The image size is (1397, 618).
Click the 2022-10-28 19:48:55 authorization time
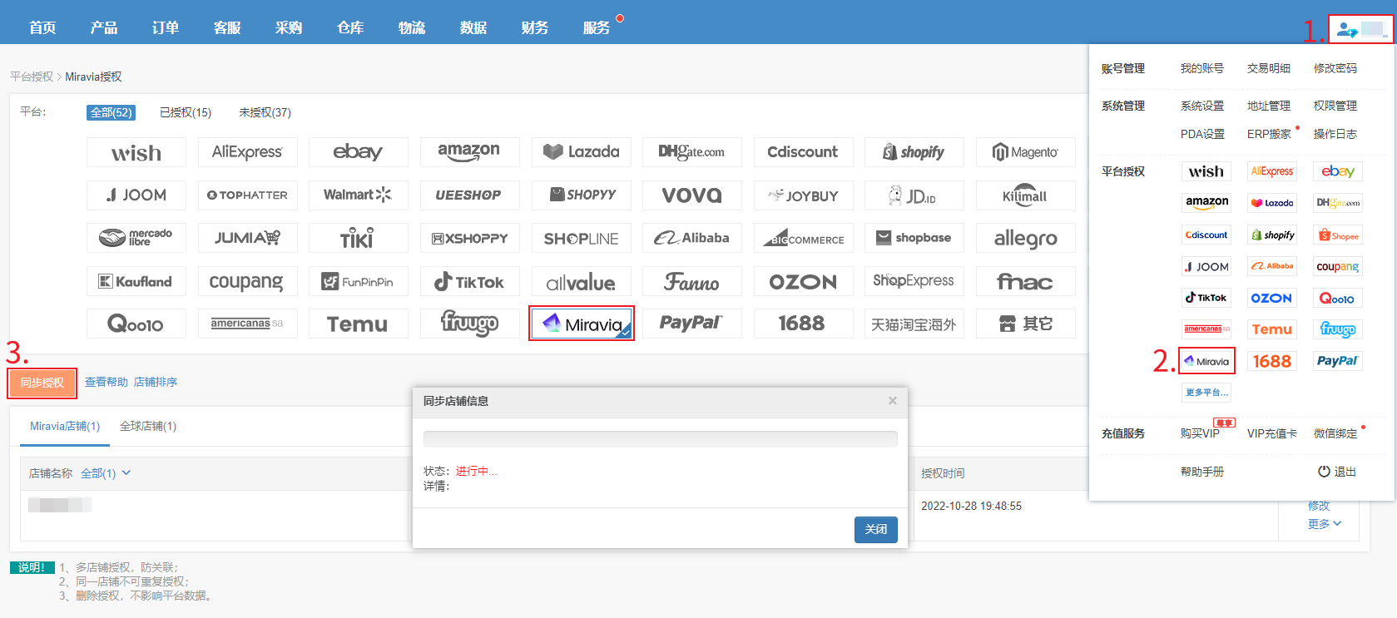click(x=971, y=506)
